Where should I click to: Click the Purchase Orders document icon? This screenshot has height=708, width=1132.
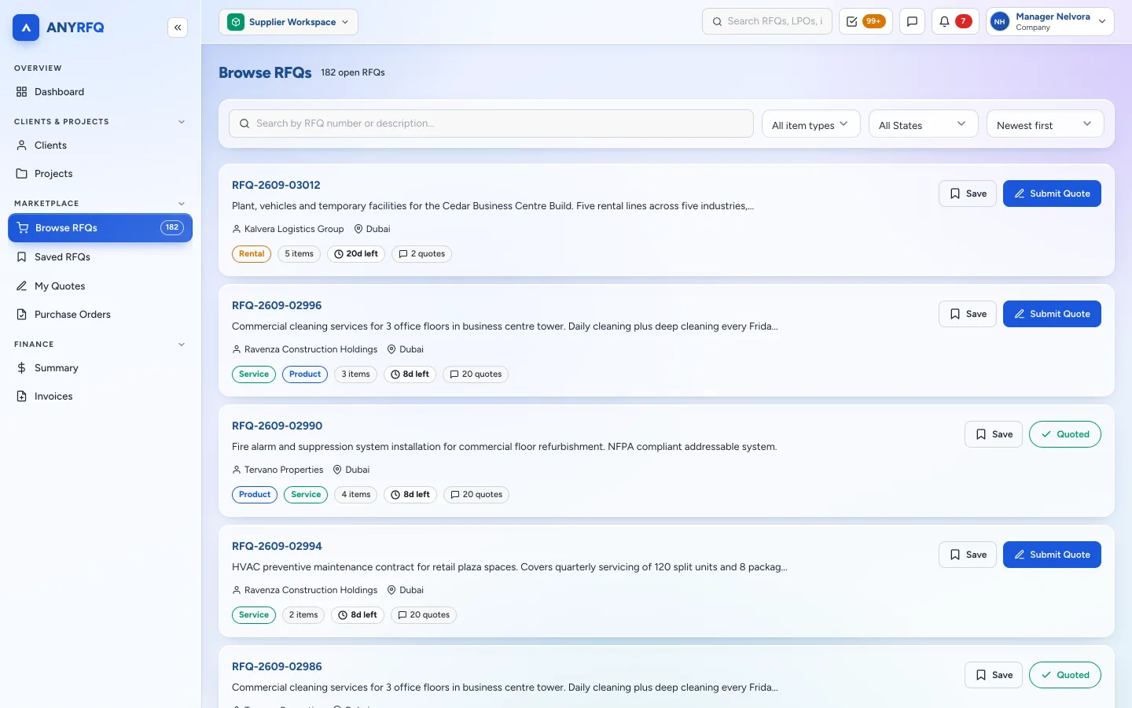(22, 315)
